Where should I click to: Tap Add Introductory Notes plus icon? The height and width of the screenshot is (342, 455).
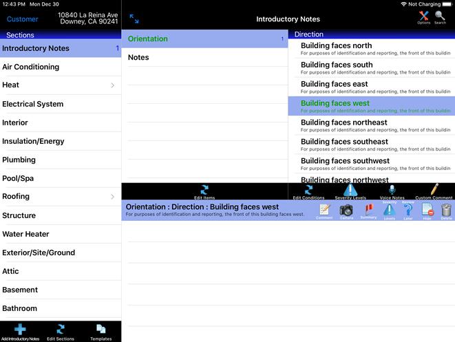pos(20,331)
